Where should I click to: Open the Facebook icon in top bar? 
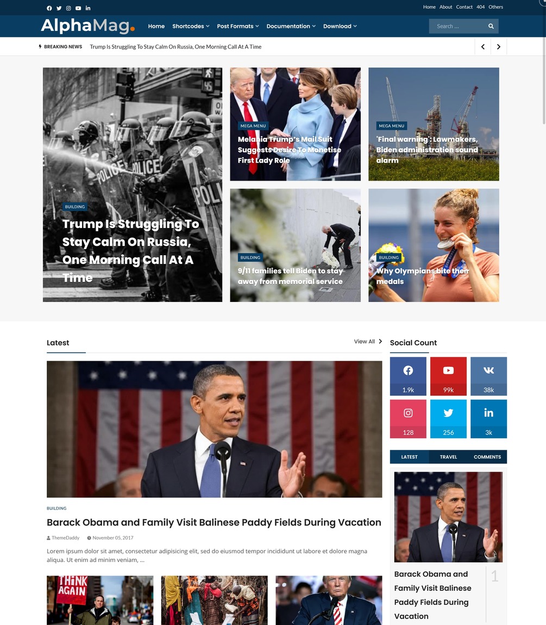pyautogui.click(x=49, y=8)
